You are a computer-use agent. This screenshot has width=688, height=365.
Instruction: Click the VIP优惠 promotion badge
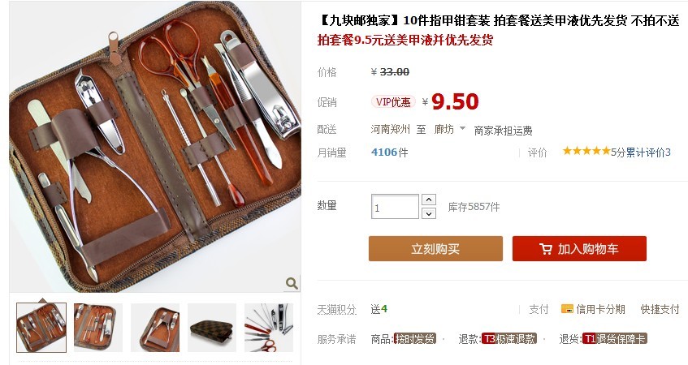(393, 102)
